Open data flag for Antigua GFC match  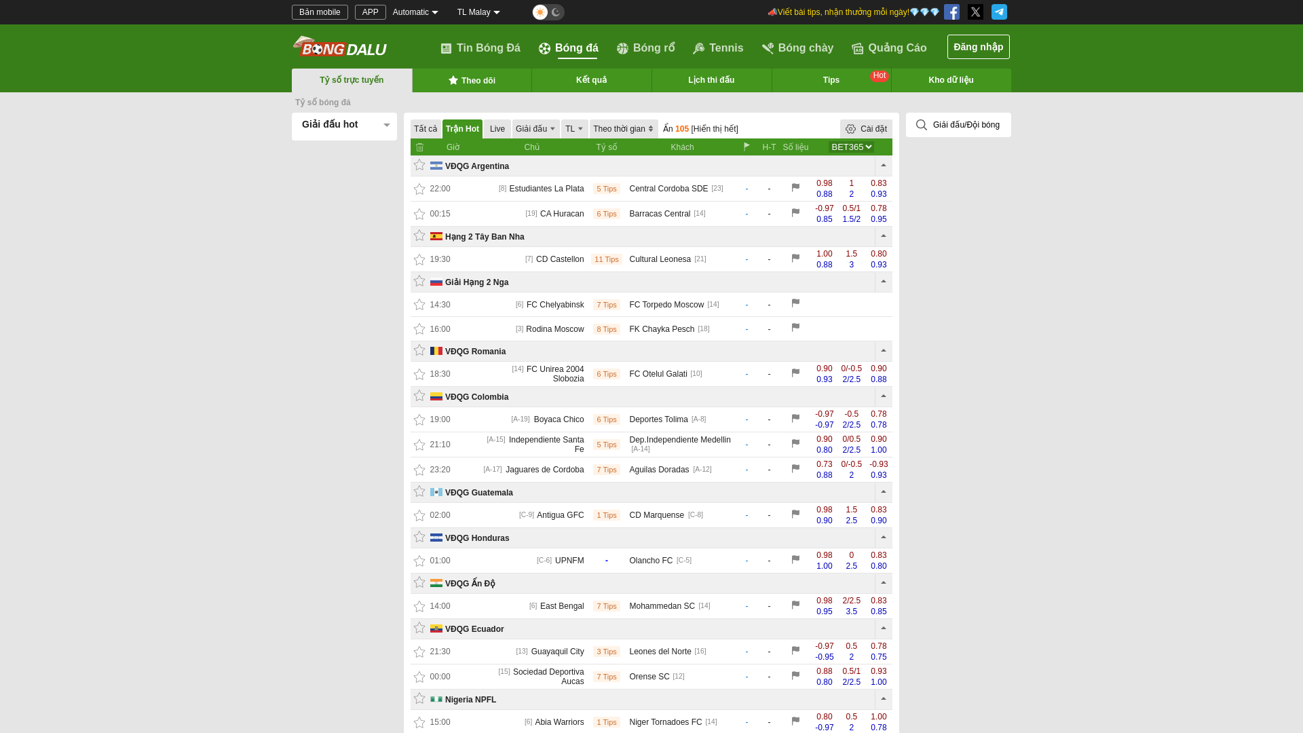pos(795,514)
